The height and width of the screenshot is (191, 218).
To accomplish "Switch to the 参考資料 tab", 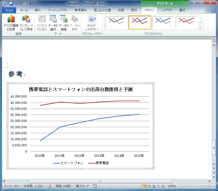I will click(81, 10).
